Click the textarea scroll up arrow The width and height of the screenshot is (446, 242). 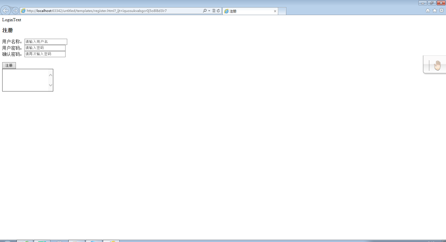(x=50, y=75)
